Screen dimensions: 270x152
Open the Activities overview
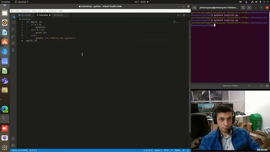tap(5, 2)
